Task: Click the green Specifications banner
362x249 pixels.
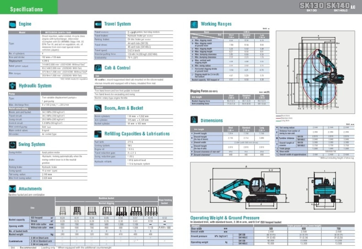Action: [x=29, y=7]
